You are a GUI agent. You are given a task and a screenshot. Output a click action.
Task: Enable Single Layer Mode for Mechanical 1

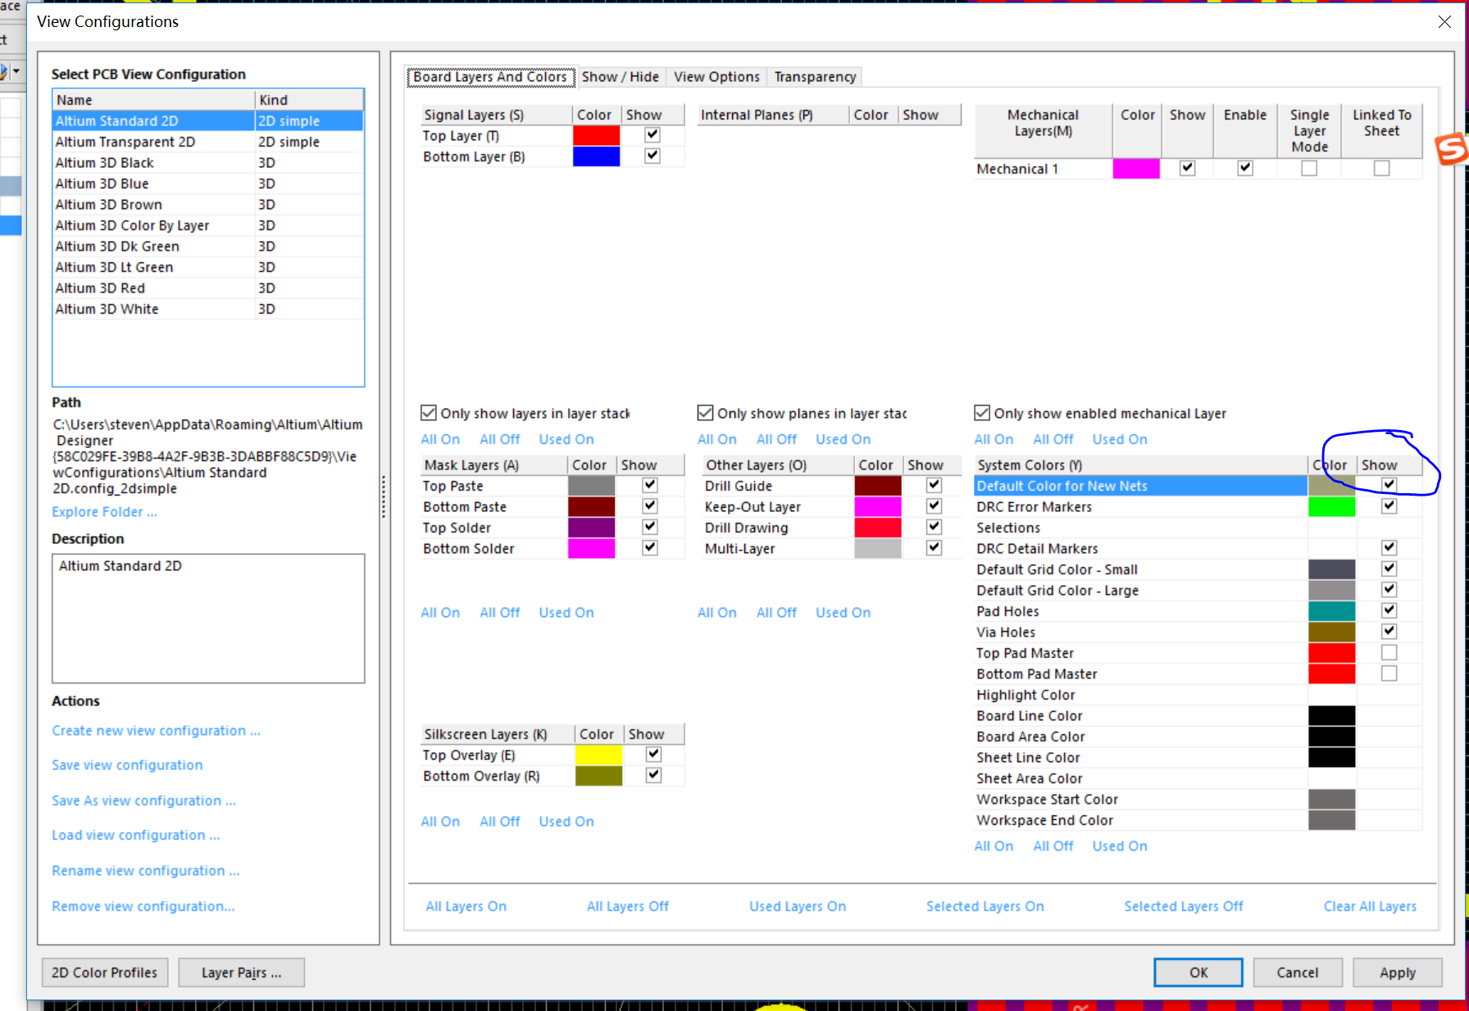pos(1309,168)
